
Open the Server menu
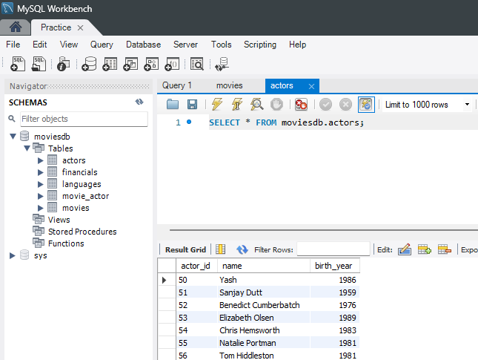coord(185,45)
